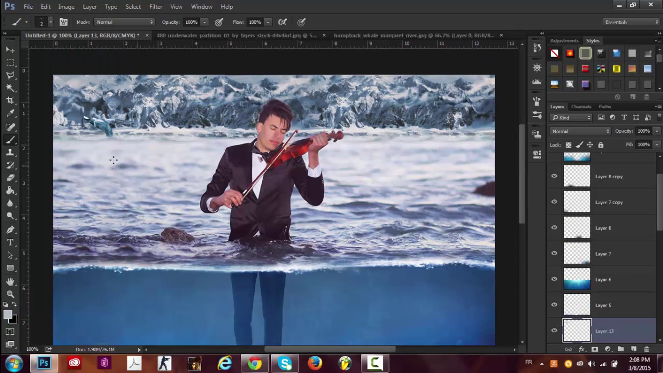Click the delete layer trash icon
The image size is (663, 373).
coord(647,349)
